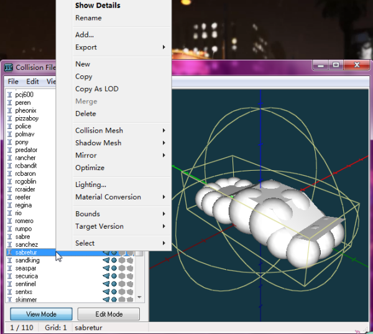Click the collision model icon beside sanchez

point(9,244)
